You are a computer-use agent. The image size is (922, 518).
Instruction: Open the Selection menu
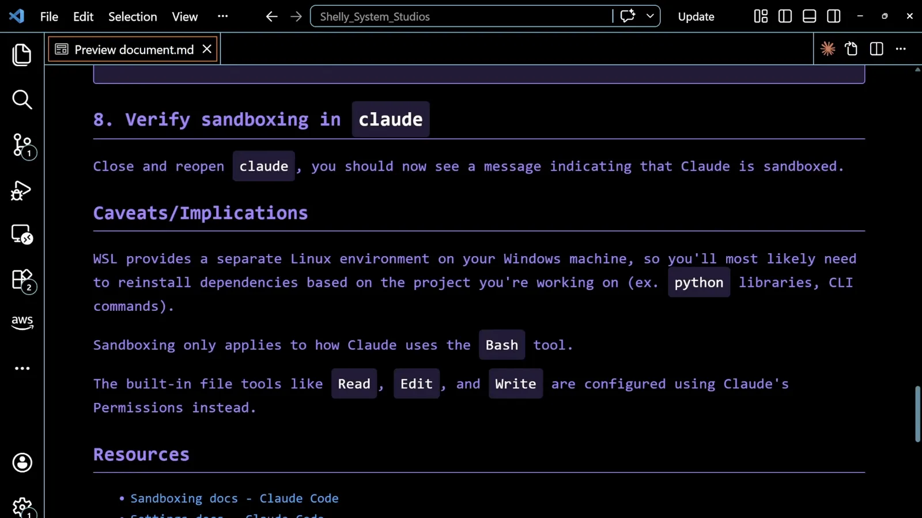click(x=133, y=17)
